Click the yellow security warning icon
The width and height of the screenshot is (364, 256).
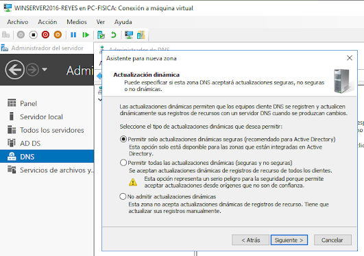pos(133,182)
